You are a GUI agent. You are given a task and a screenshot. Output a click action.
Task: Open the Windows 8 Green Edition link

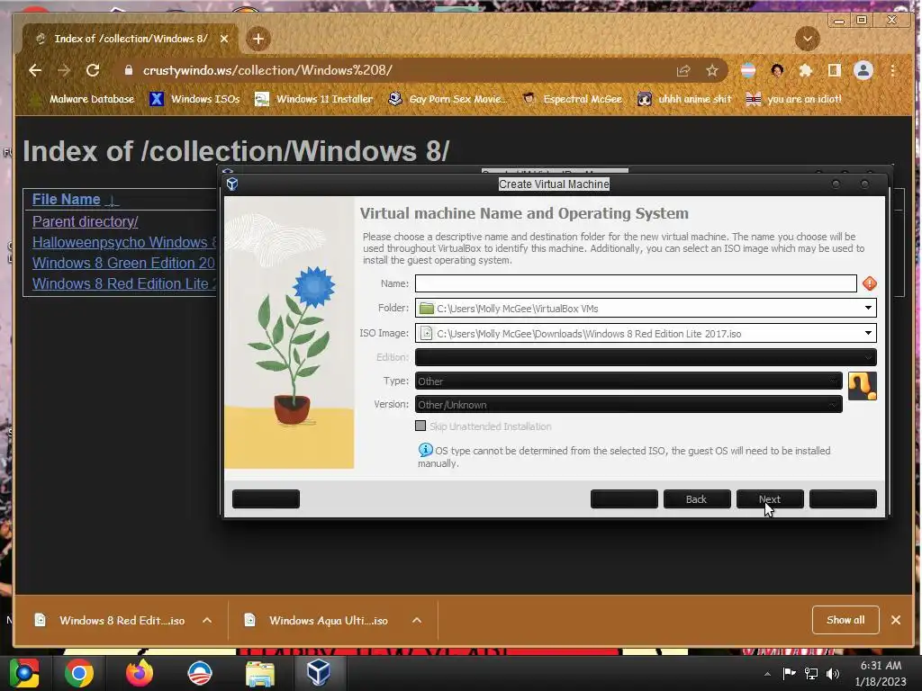(123, 263)
